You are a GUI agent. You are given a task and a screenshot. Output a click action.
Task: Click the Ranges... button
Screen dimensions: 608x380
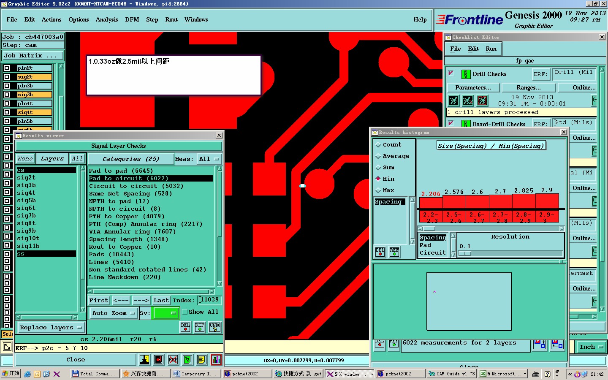click(529, 87)
